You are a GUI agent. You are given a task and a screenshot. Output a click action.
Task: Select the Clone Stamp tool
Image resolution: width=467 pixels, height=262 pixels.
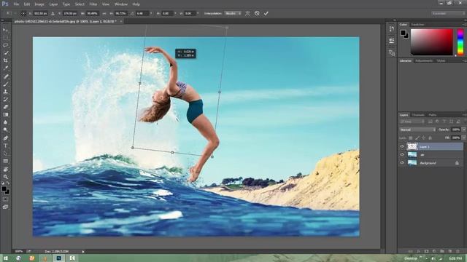[x=5, y=92]
